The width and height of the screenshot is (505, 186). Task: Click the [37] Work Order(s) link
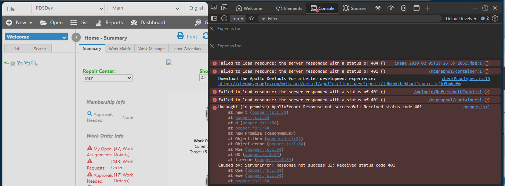click(123, 152)
